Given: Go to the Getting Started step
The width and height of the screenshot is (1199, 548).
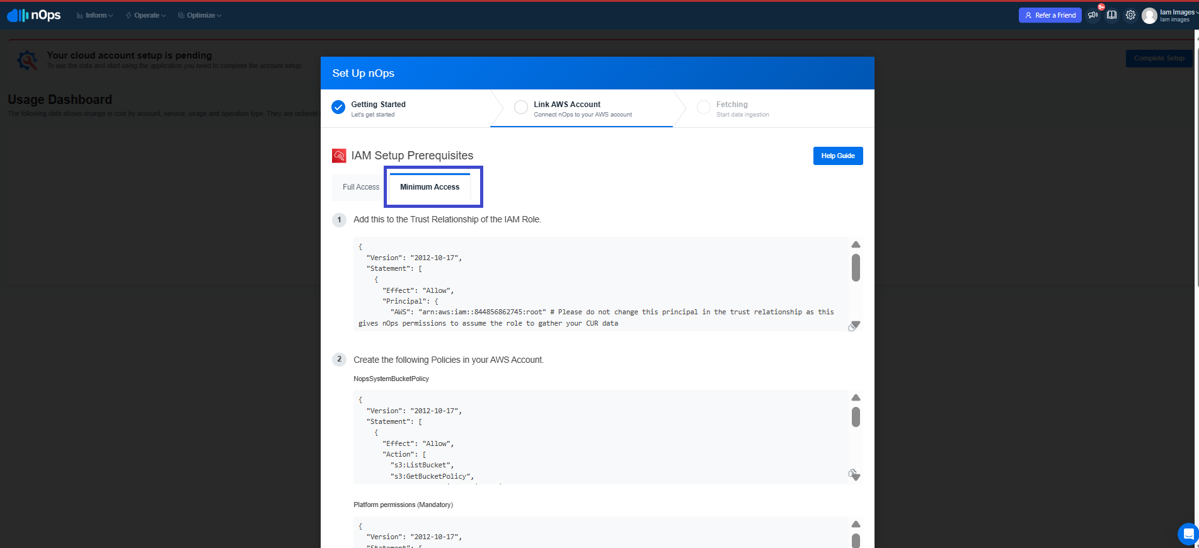Looking at the screenshot, I should (378, 108).
